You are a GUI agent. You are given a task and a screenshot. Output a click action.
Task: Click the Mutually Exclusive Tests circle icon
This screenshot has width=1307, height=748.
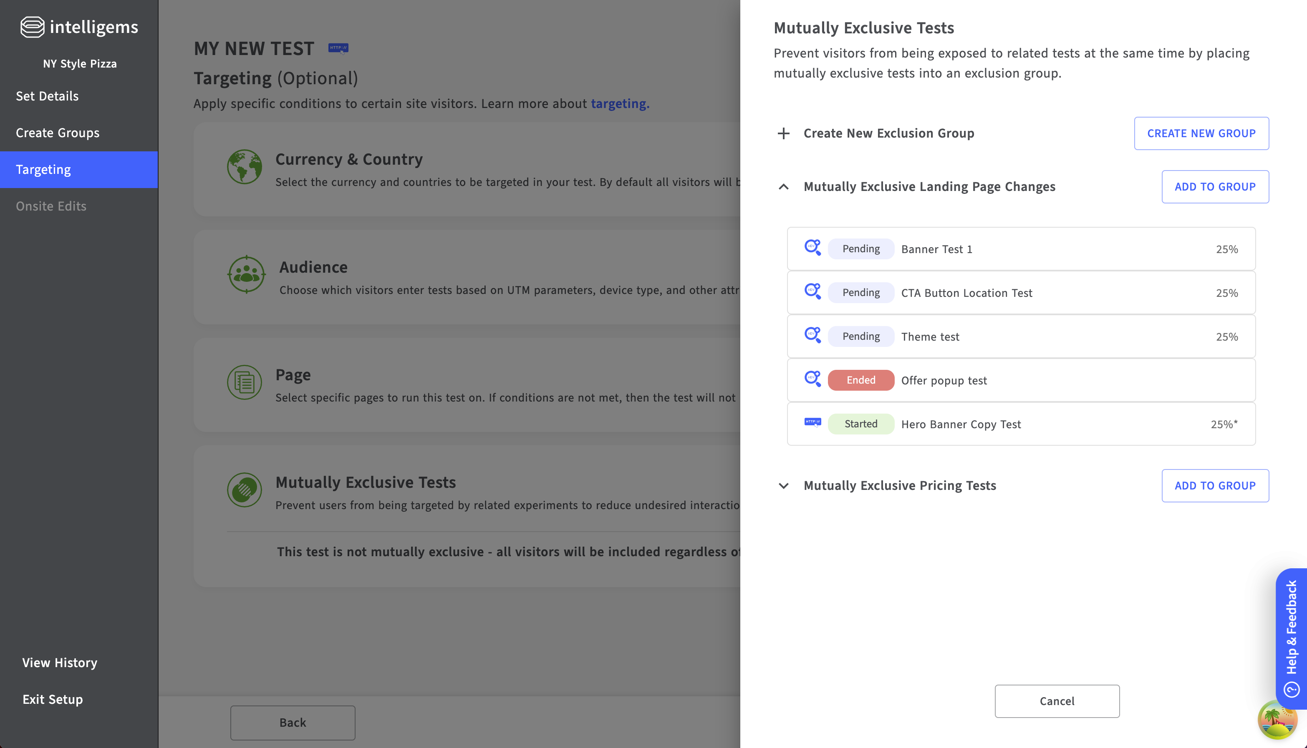244,489
